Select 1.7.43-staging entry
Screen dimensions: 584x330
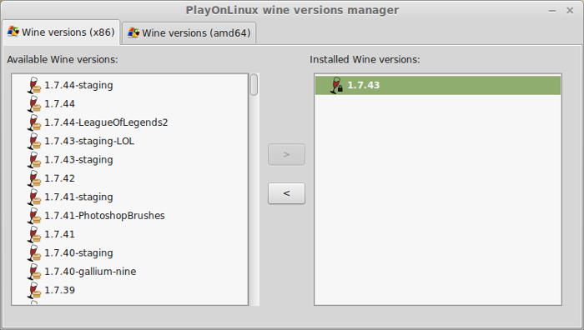click(x=78, y=160)
